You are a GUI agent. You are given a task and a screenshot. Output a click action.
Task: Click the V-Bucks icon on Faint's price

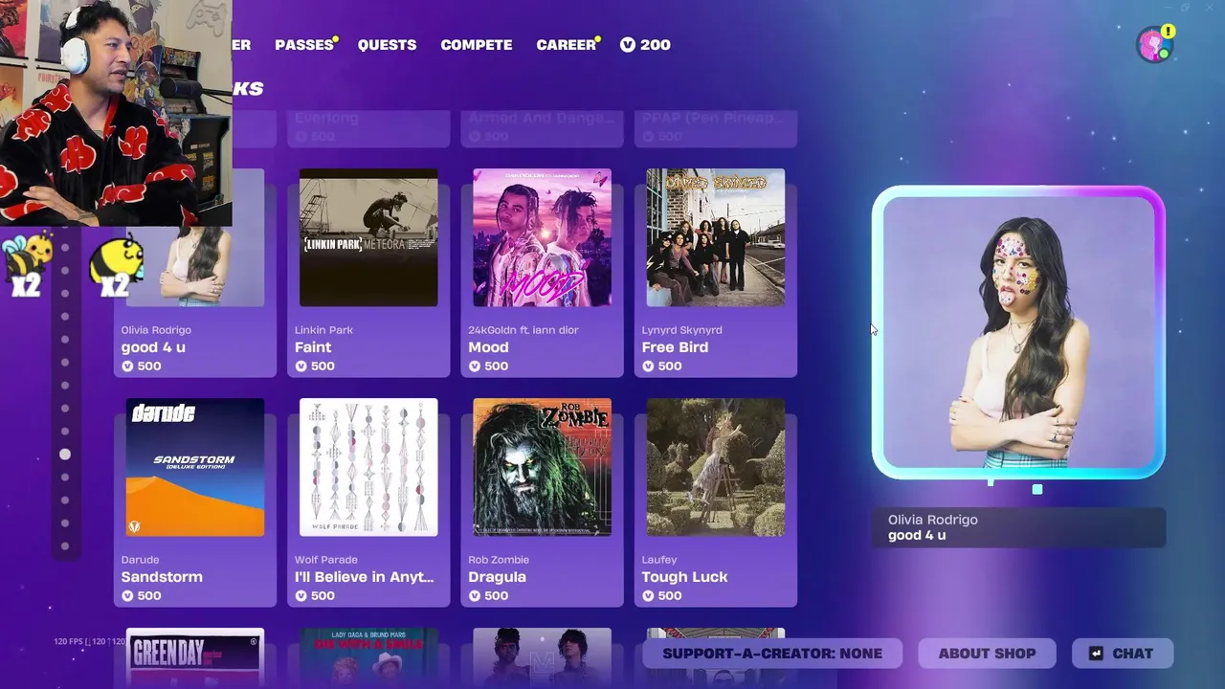tap(301, 367)
